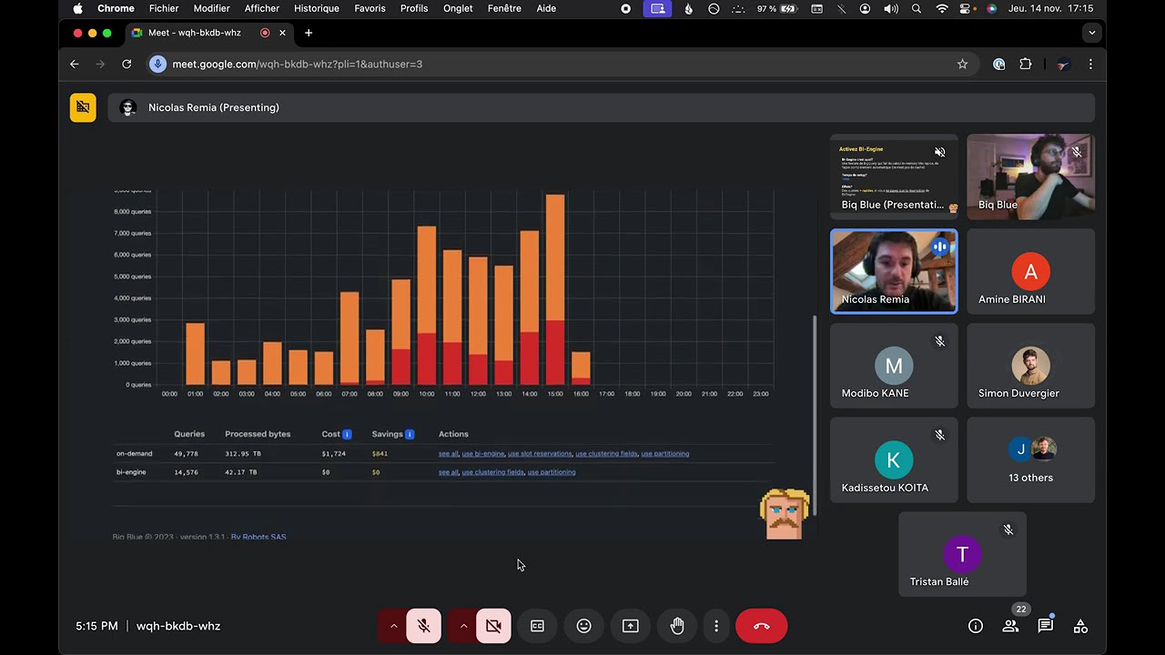The height and width of the screenshot is (655, 1165).
Task: Turn on the camera
Action: tap(493, 626)
